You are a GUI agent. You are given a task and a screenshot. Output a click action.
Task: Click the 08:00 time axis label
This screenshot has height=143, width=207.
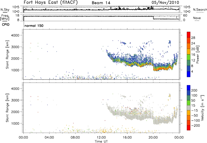[x=75, y=138]
